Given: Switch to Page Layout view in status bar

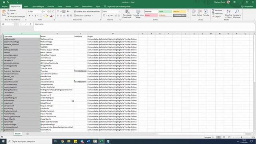Looking at the screenshot, I should (x=224, y=137).
